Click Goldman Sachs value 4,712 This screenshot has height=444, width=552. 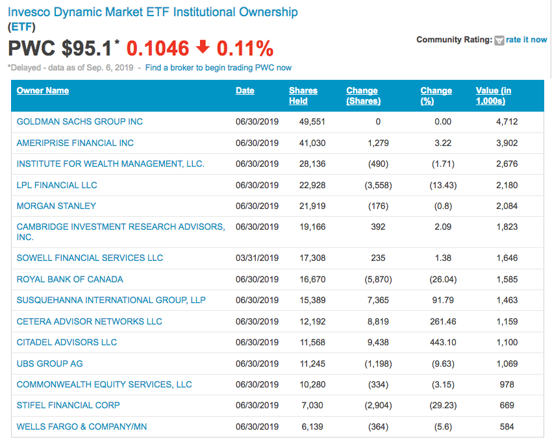pos(507,122)
